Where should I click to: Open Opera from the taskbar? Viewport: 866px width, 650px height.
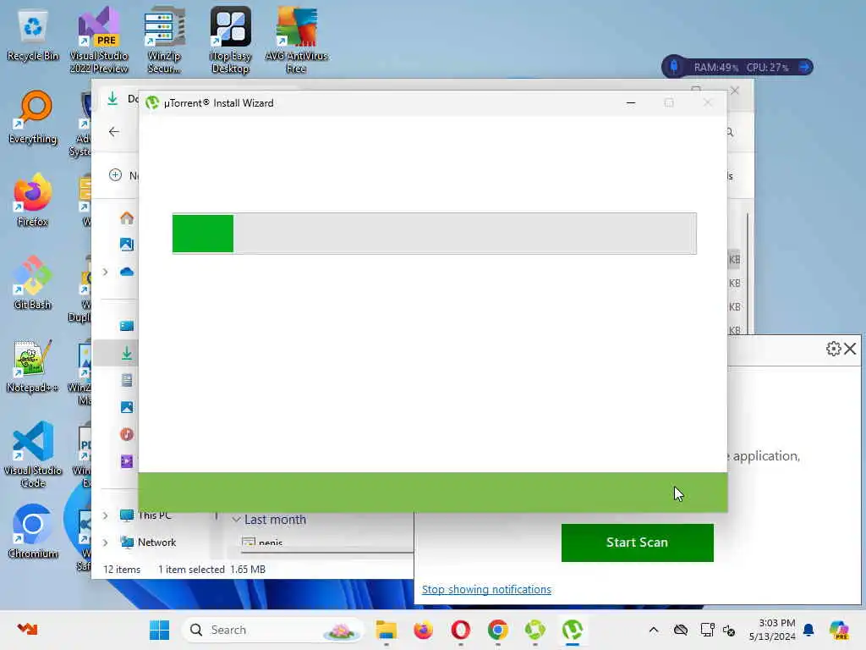tap(461, 630)
